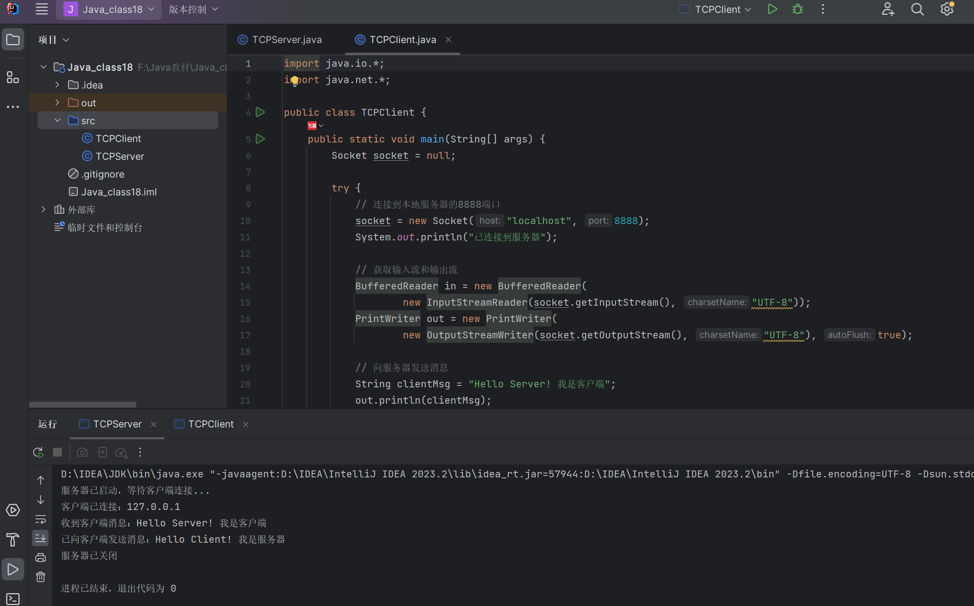Expand the out folder in project tree
The height and width of the screenshot is (606, 974).
(57, 102)
